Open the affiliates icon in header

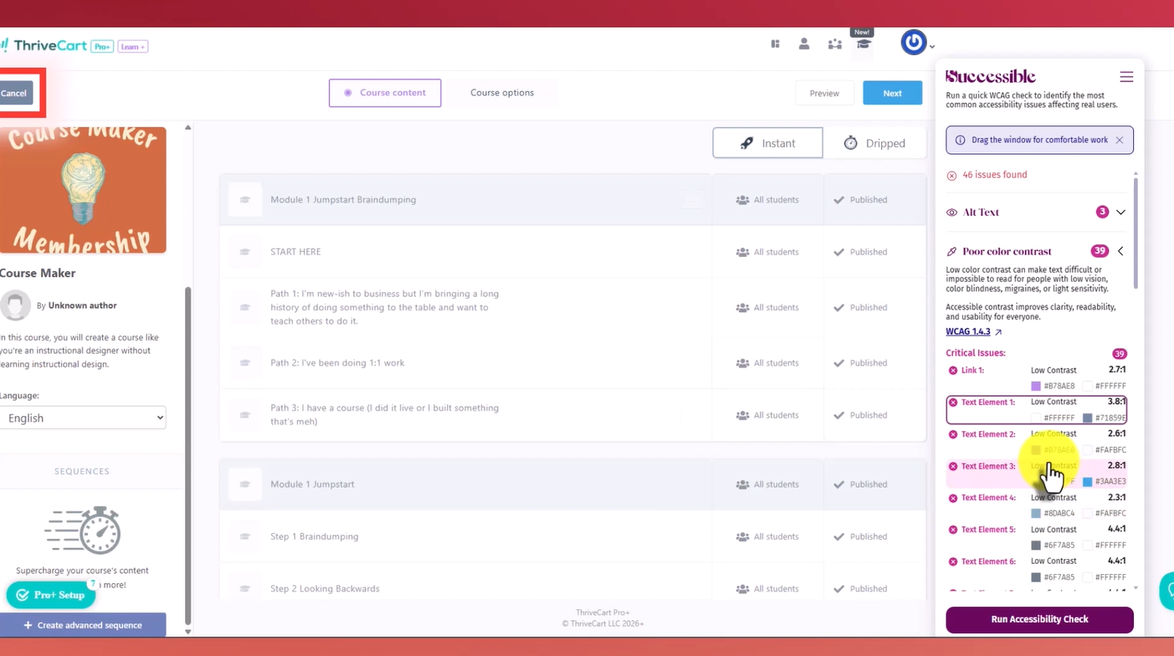(x=834, y=44)
